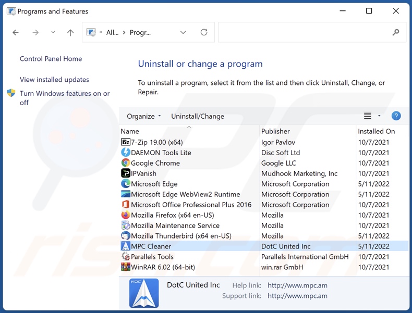Viewport: 412px width, 313px height.
Task: Click Parallels International GmbH publisher cell
Action: point(305,257)
